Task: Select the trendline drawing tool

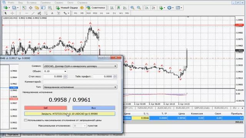Action: pos(33,13)
